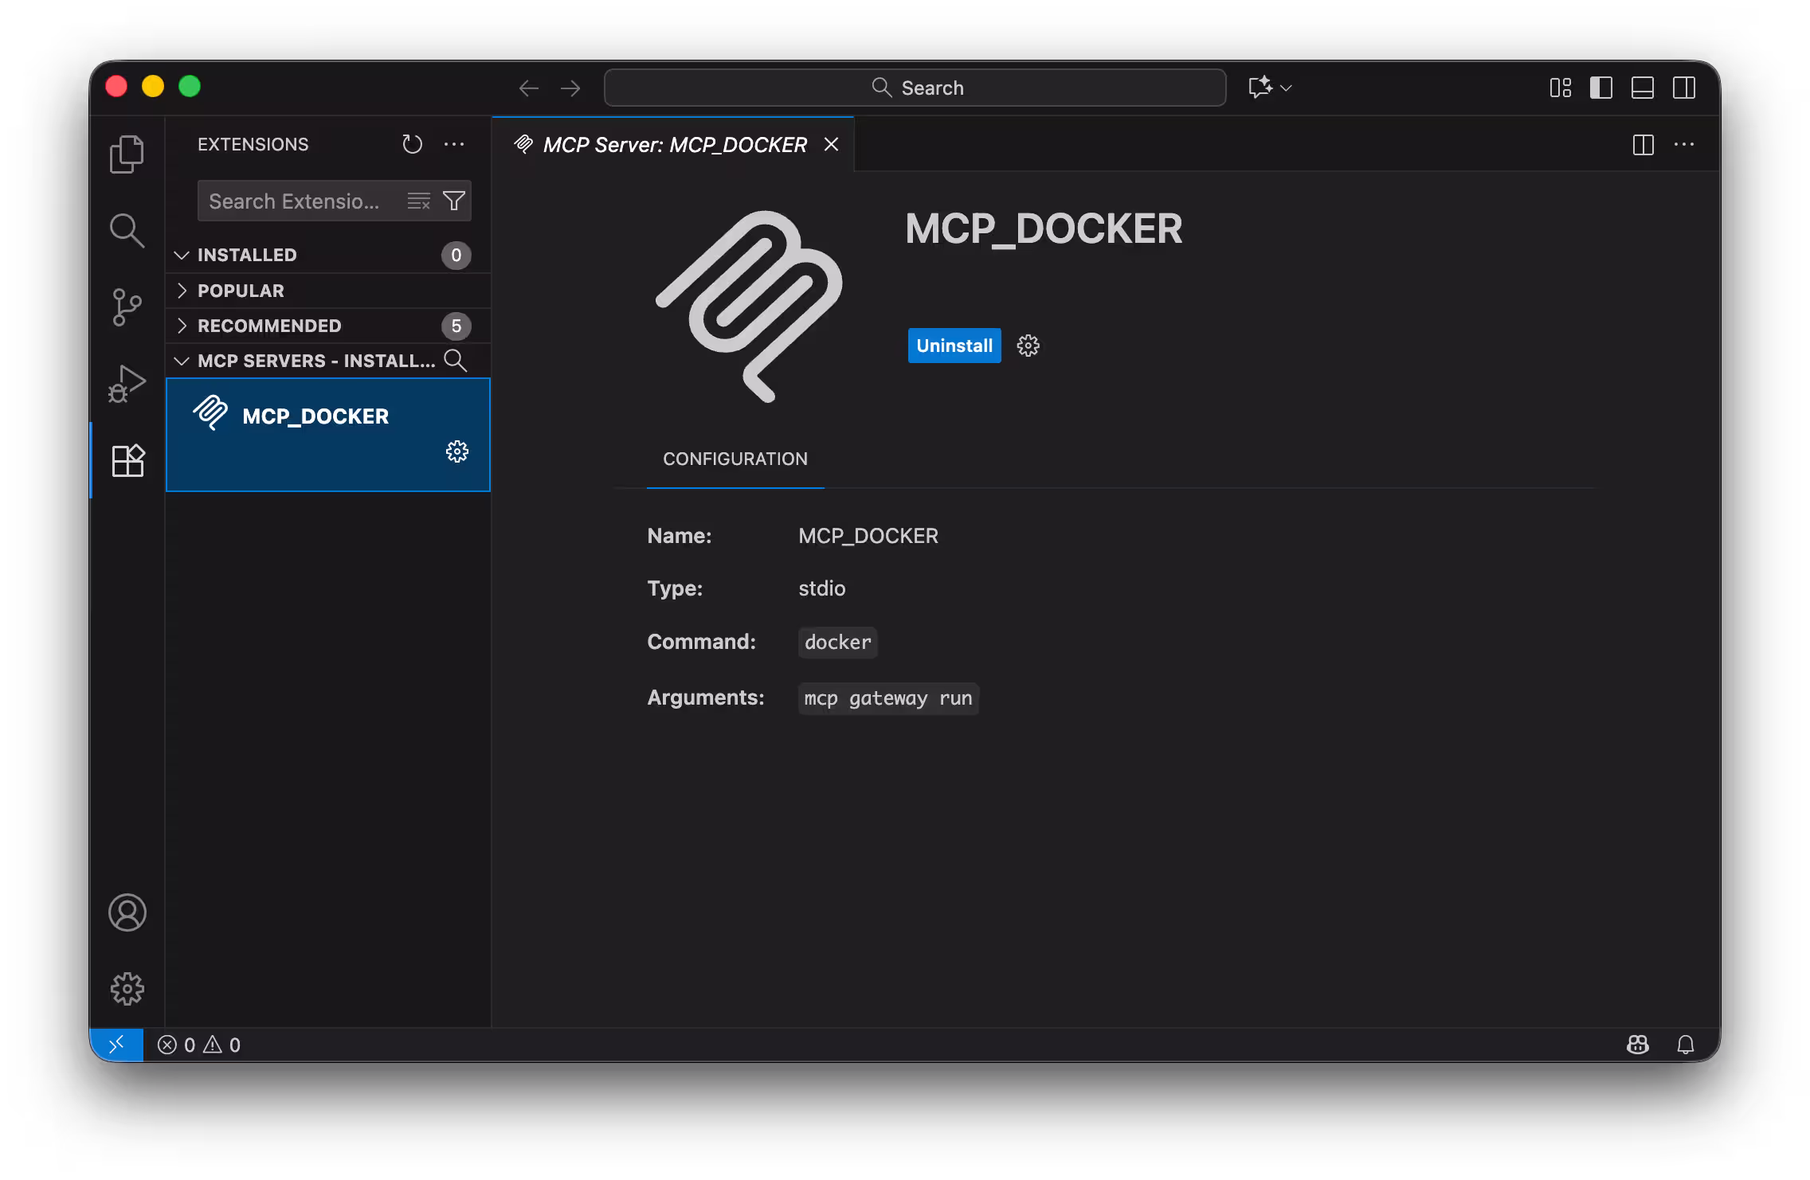Image resolution: width=1810 pixels, height=1180 pixels.
Task: Open the Accounts icon
Action: click(127, 913)
